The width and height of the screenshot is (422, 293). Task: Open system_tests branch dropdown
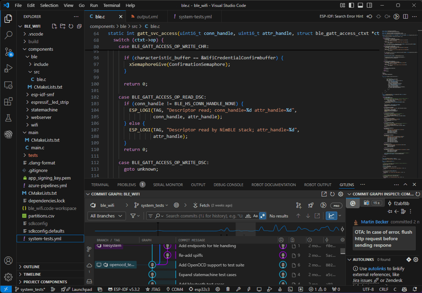(151, 205)
